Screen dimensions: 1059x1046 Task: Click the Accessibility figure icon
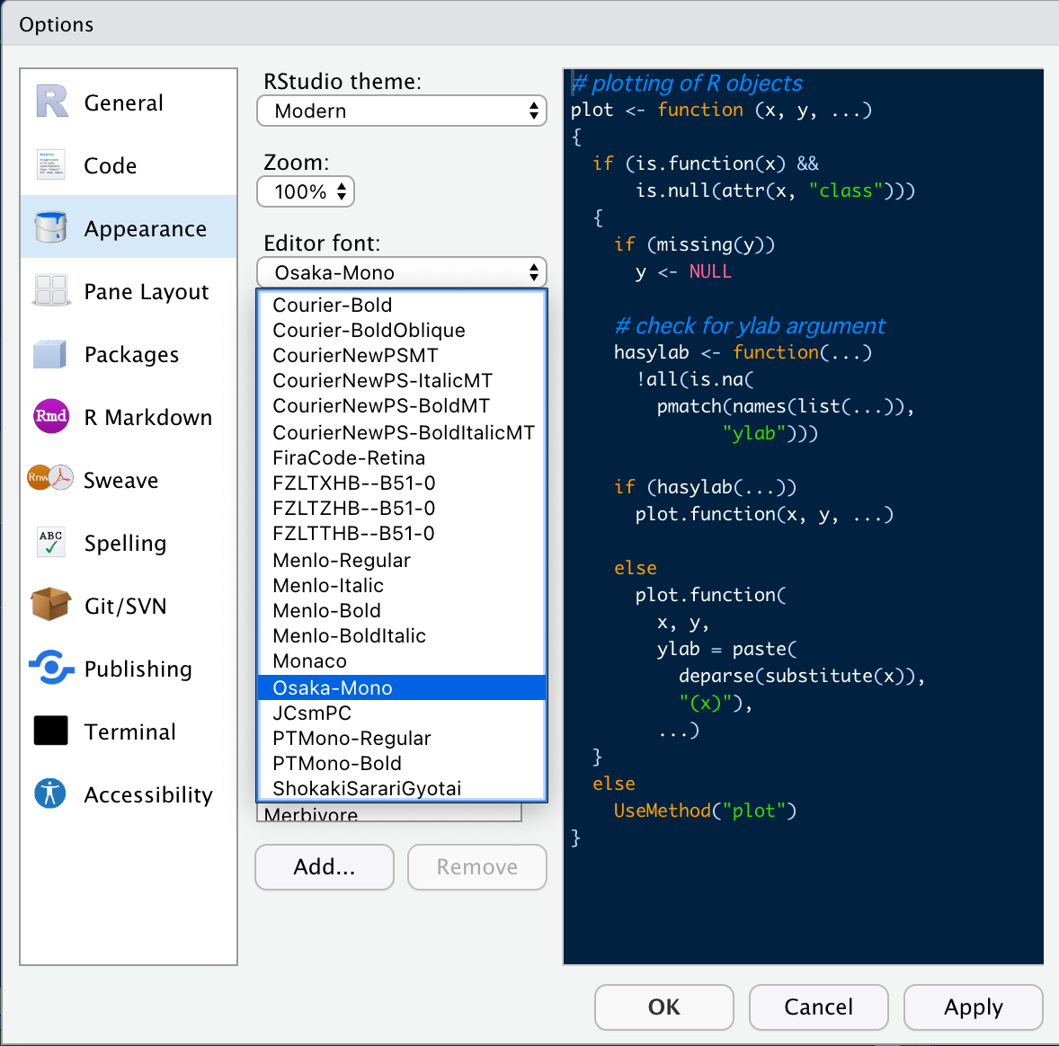(50, 793)
